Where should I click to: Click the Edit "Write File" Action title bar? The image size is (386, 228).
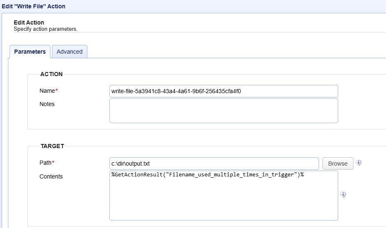[x=34, y=6]
